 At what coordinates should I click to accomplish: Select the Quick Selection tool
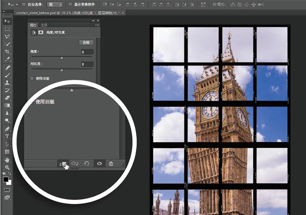[7, 44]
